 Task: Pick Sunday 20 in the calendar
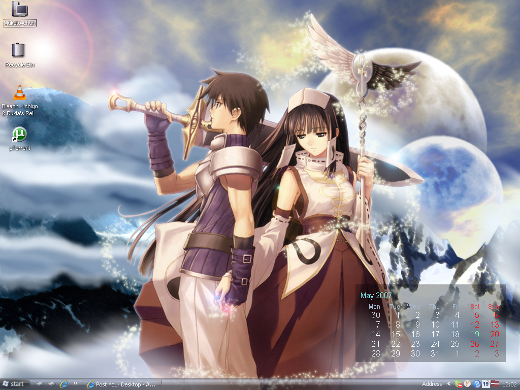click(x=495, y=334)
